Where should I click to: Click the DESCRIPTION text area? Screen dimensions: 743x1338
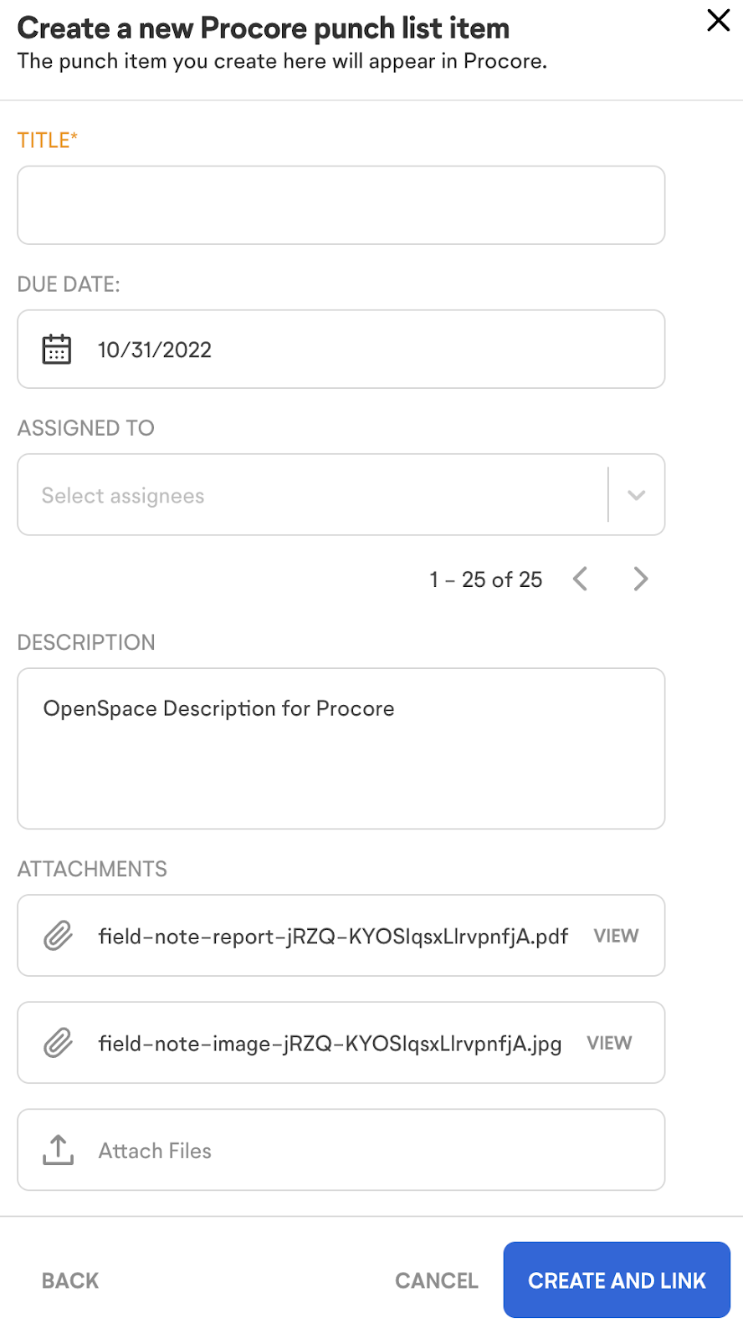[341, 748]
